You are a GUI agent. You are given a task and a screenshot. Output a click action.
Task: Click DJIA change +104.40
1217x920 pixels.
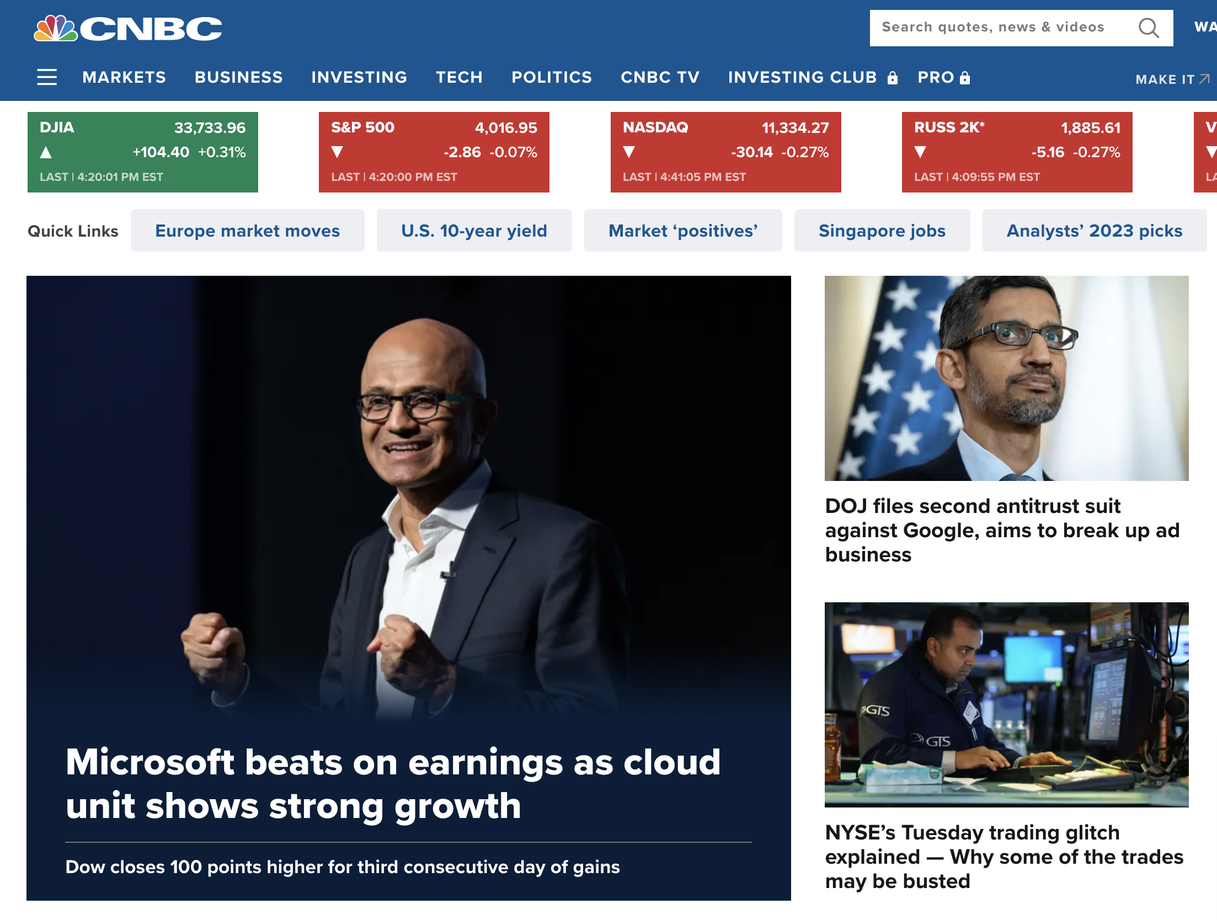point(161,152)
